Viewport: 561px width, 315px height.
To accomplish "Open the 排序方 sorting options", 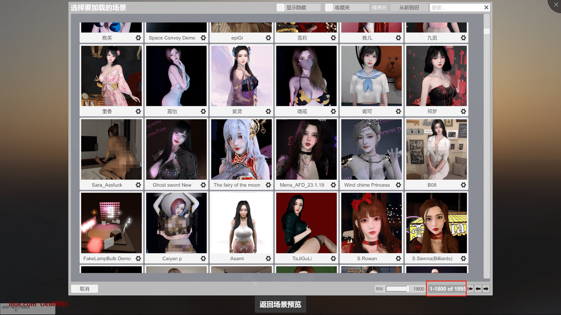I will (x=379, y=7).
